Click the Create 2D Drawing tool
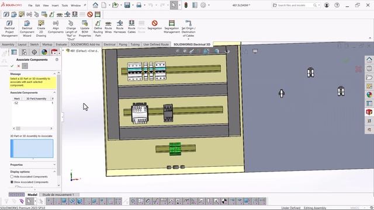Viewport: 374px width, 210px height. pos(41,29)
